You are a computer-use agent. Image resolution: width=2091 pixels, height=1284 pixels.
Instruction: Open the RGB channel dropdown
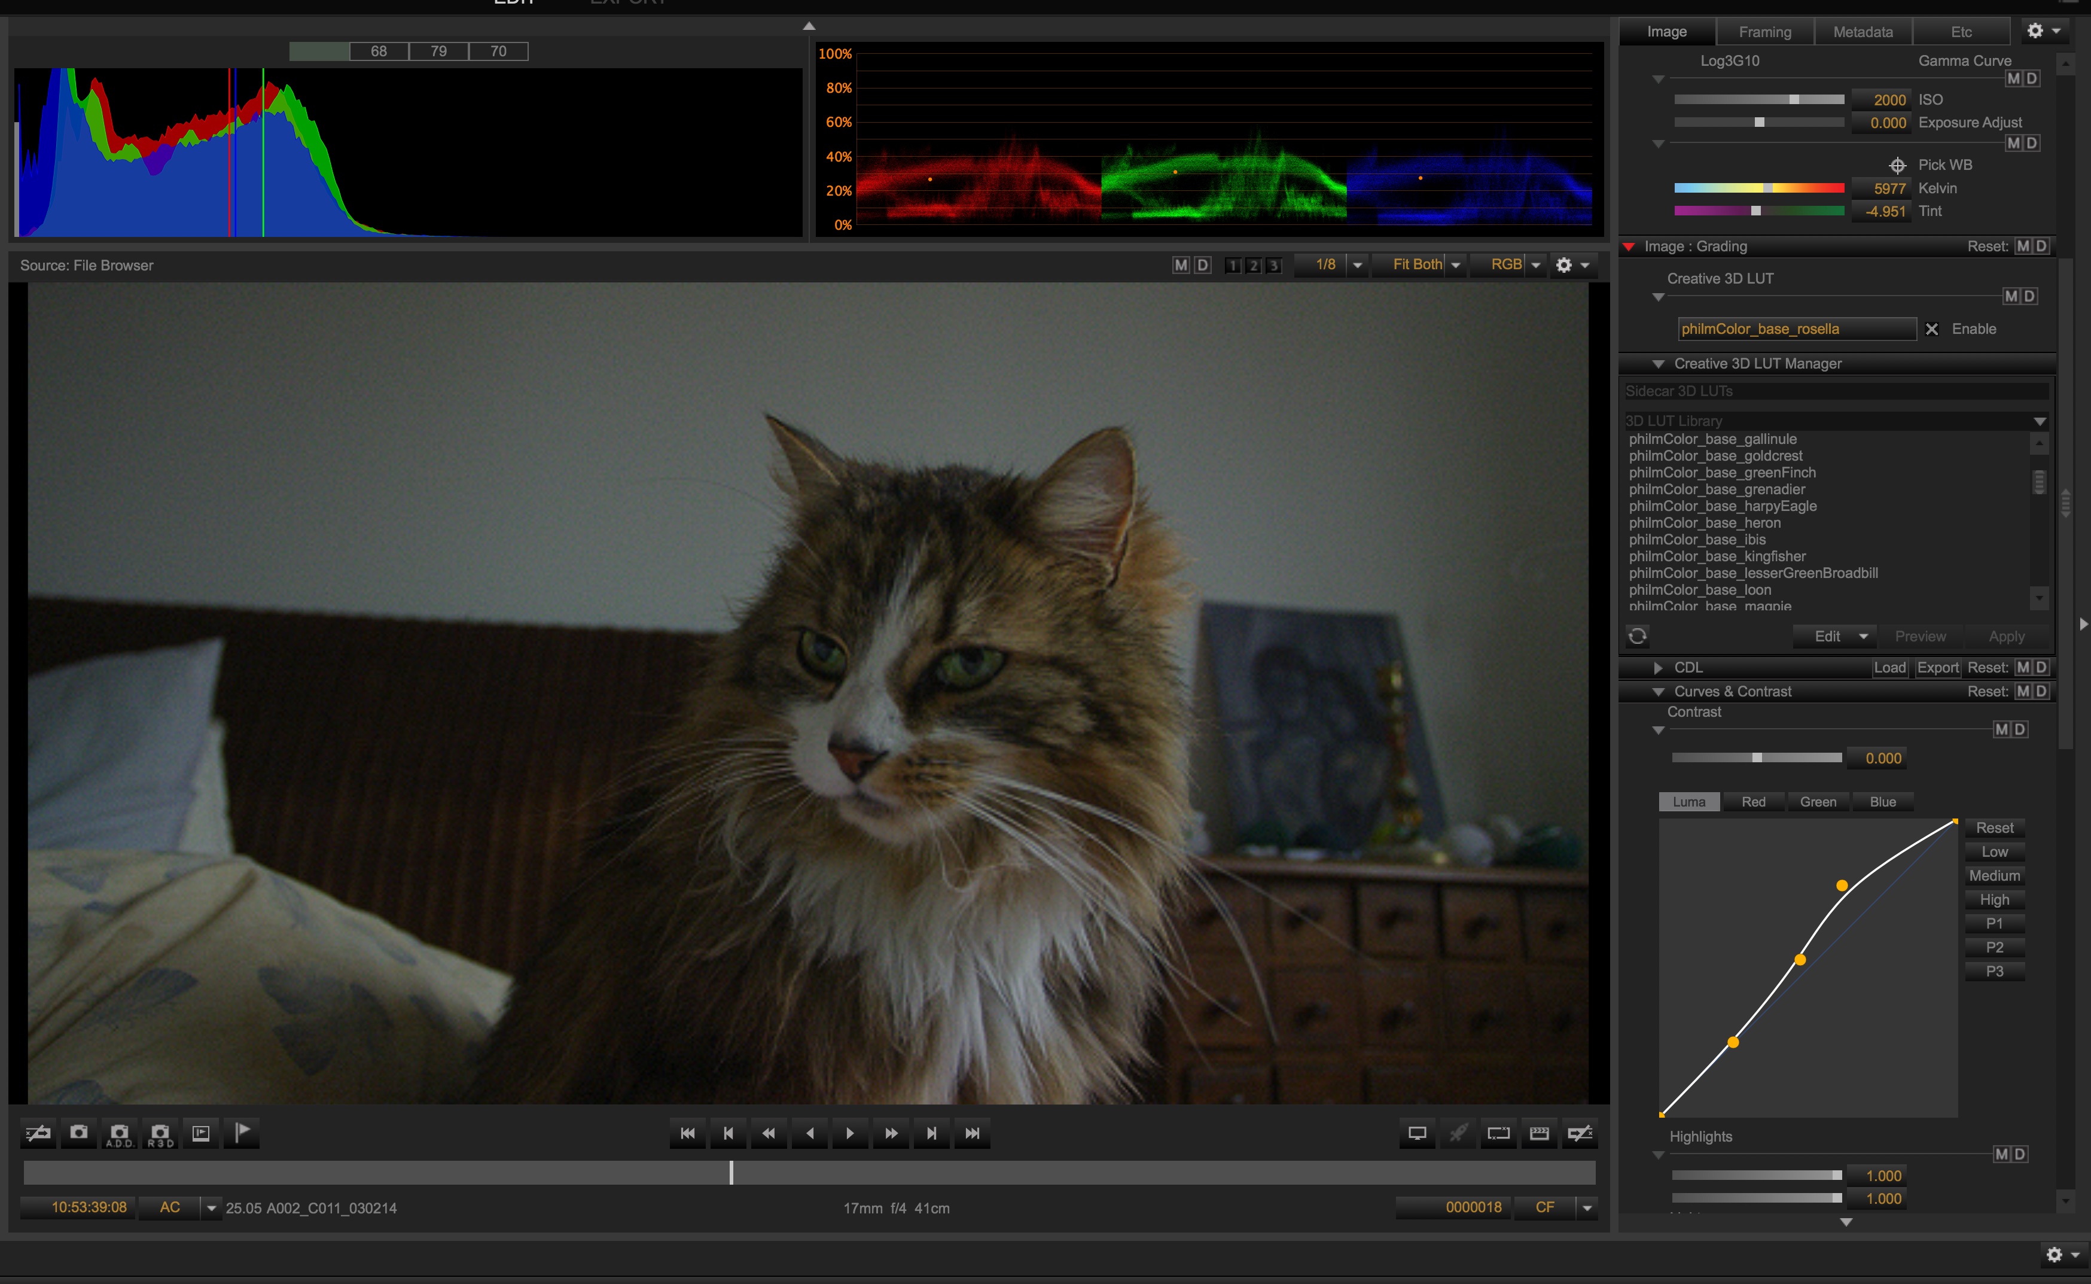pyautogui.click(x=1535, y=265)
